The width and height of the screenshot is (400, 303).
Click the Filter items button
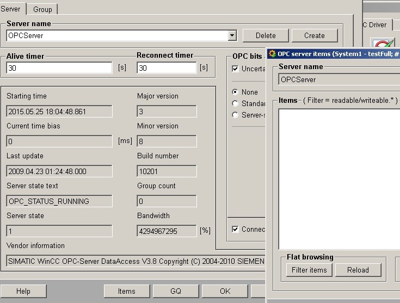[x=309, y=270]
